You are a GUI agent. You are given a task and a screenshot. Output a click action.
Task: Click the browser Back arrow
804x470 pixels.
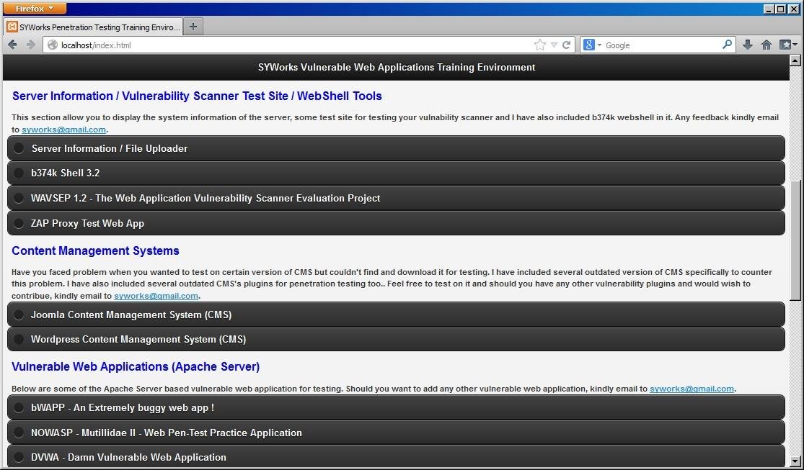tap(12, 45)
